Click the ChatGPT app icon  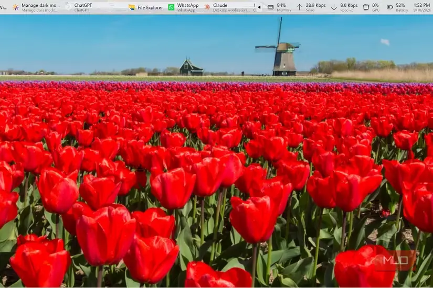pos(68,7)
